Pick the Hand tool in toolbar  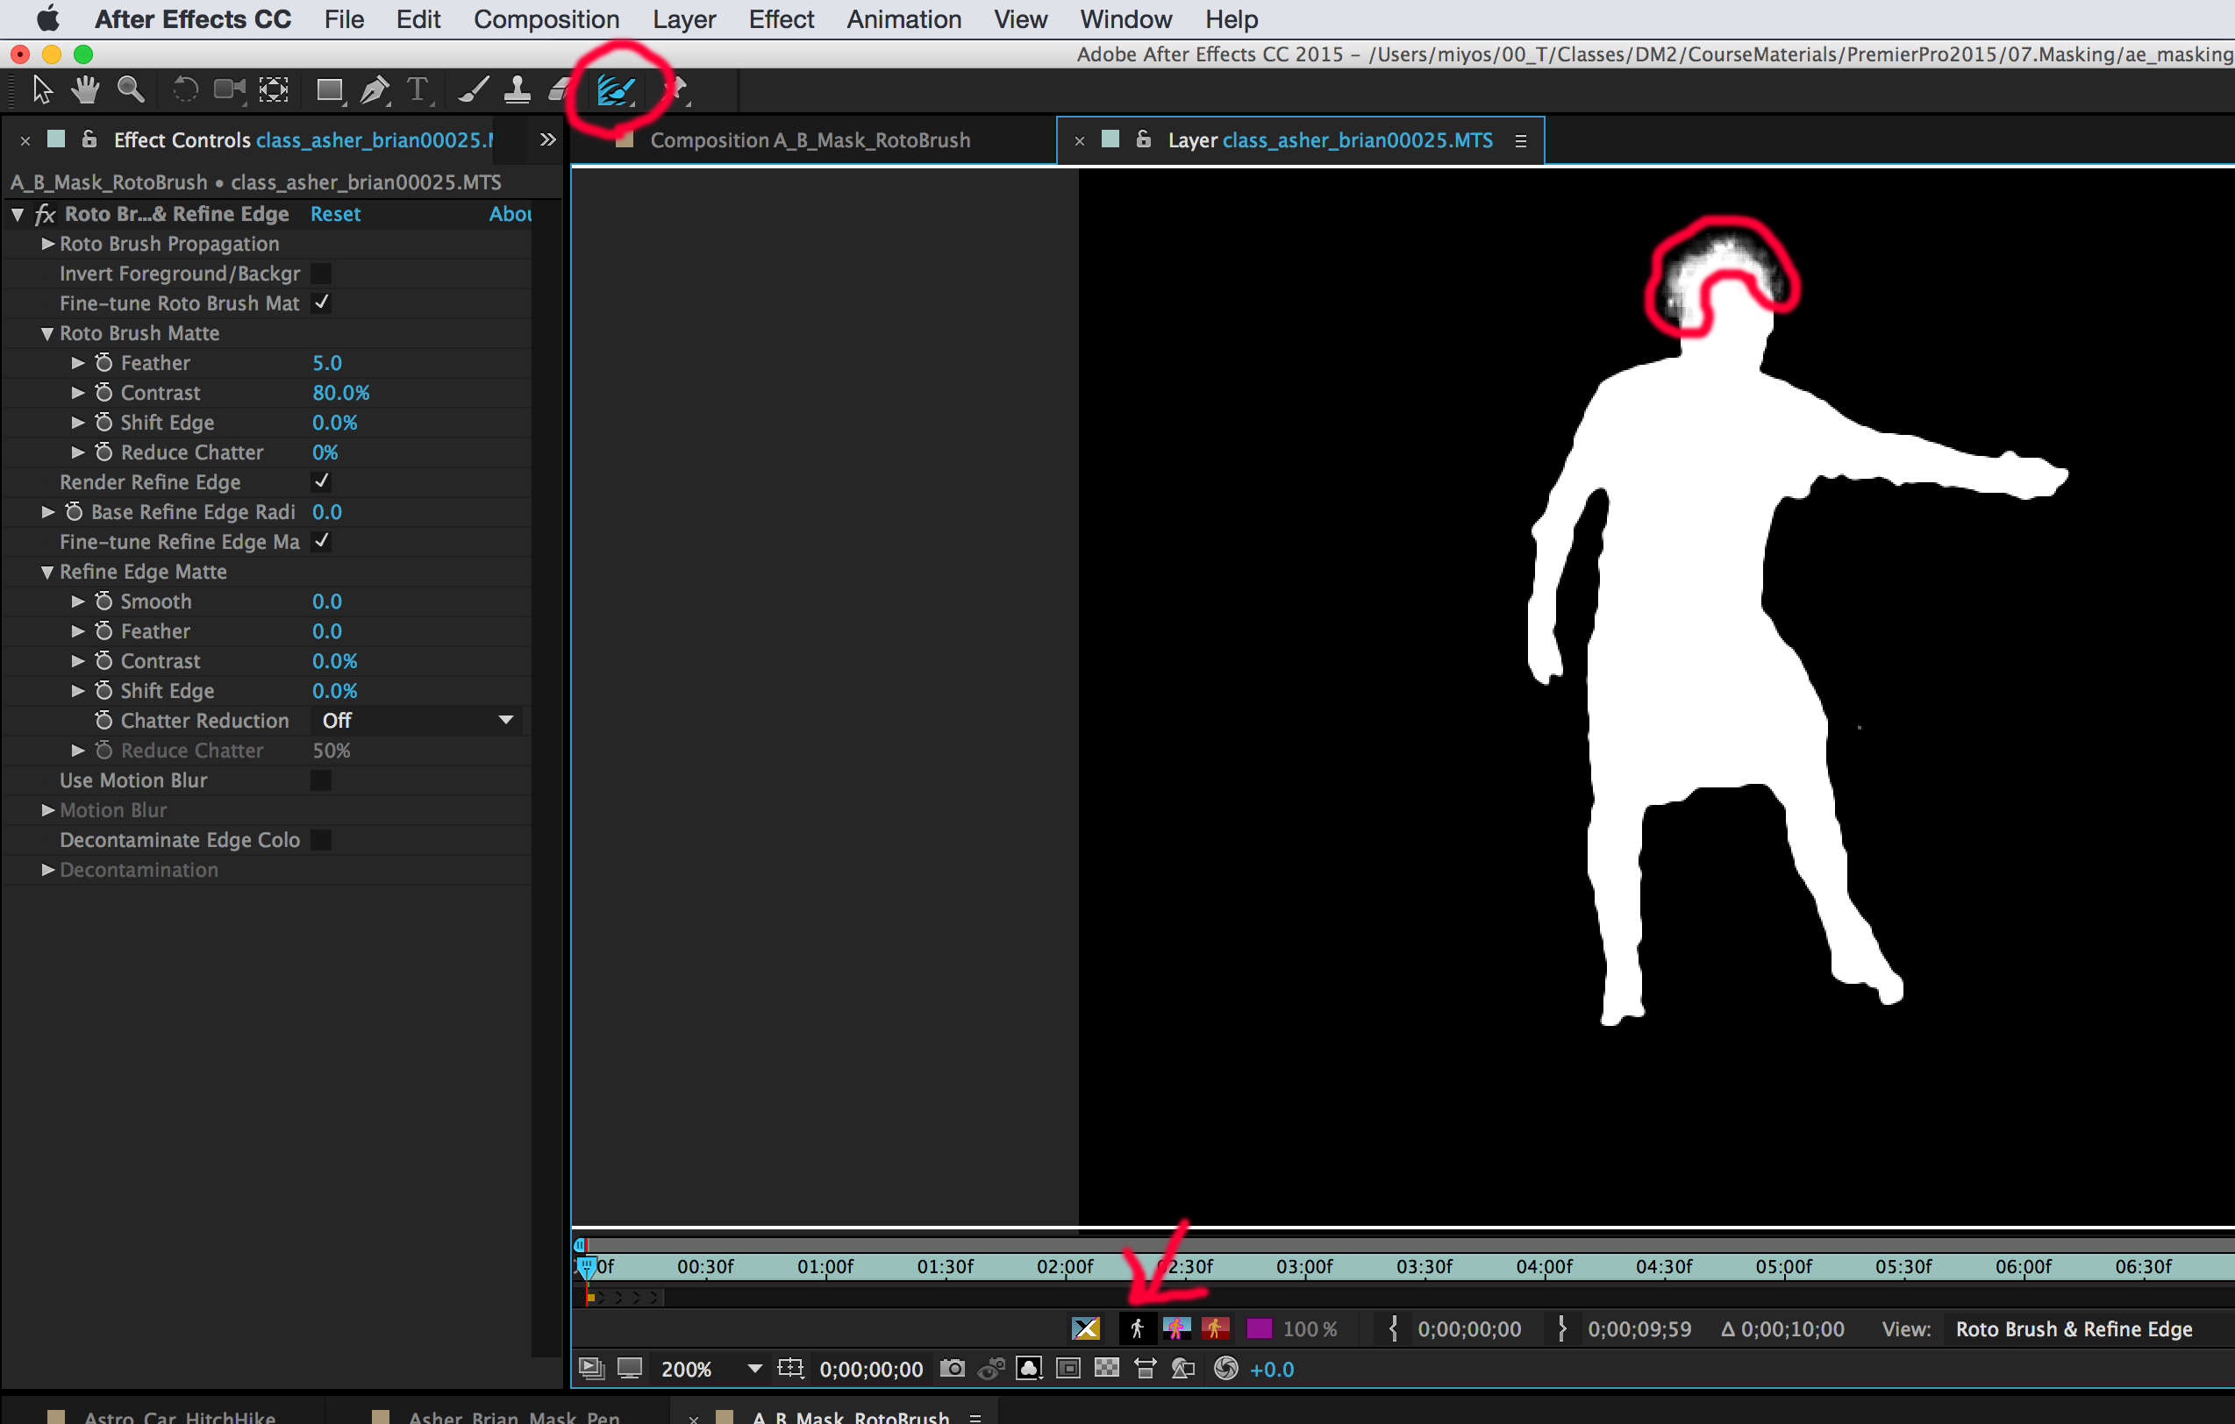85,90
